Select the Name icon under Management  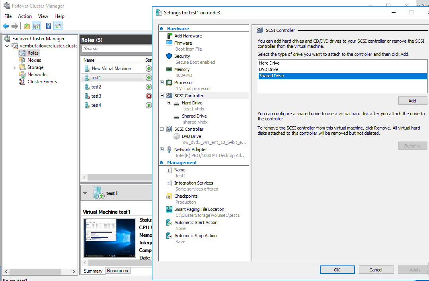pyautogui.click(x=169, y=170)
